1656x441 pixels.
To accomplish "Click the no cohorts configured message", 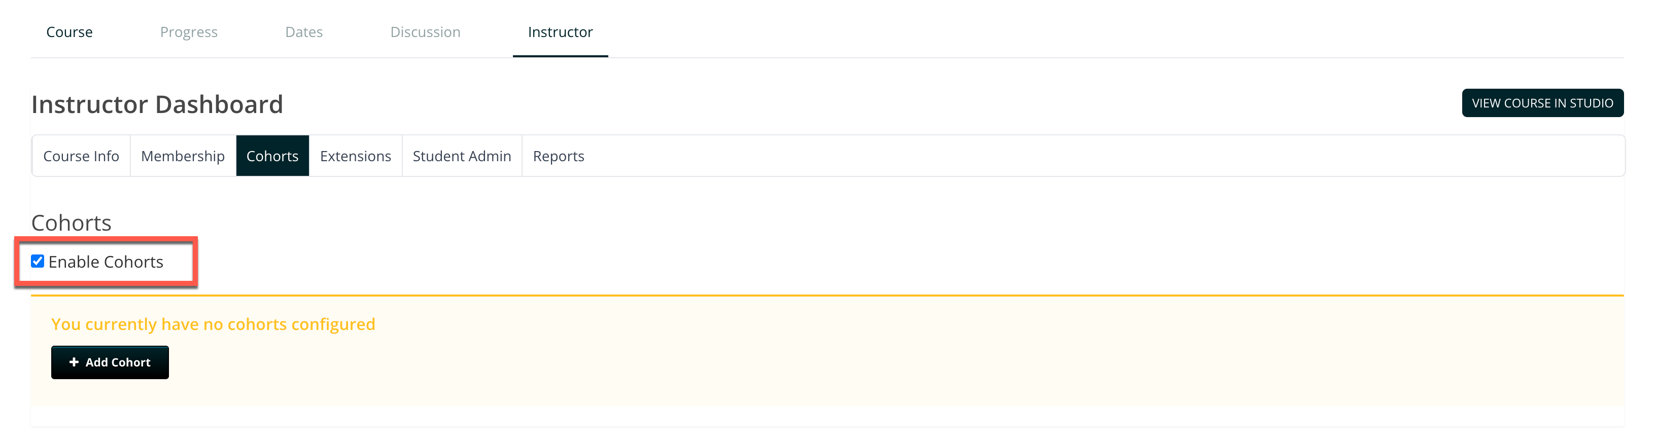I will [213, 324].
